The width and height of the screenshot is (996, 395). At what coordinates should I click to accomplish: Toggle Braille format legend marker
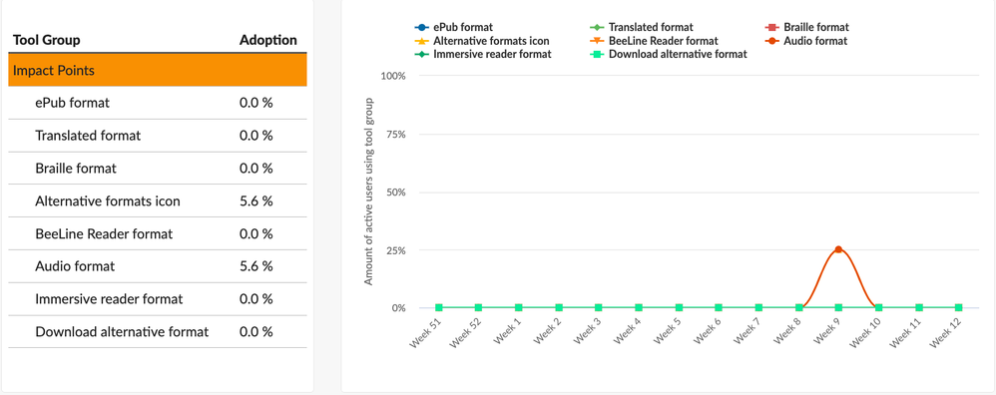click(x=769, y=27)
